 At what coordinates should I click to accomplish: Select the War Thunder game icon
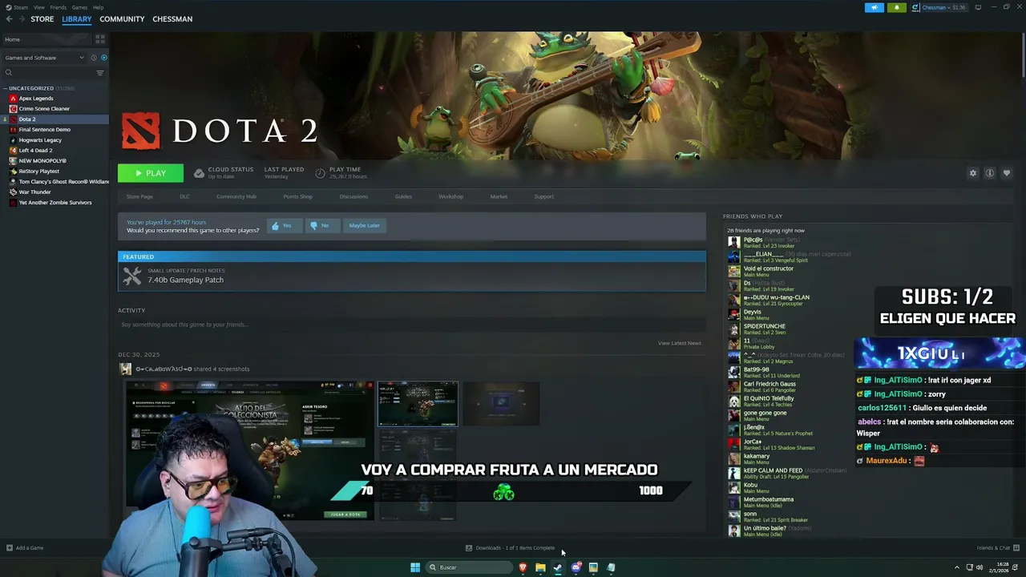click(x=13, y=192)
